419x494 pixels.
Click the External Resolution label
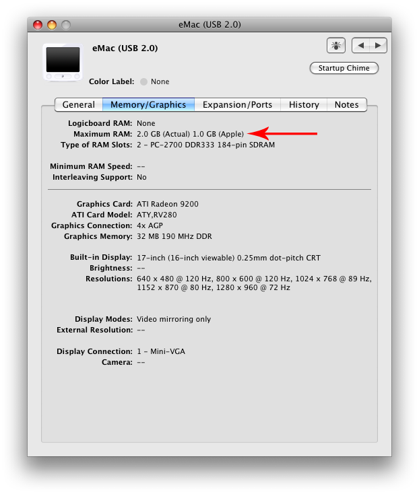[94, 330]
